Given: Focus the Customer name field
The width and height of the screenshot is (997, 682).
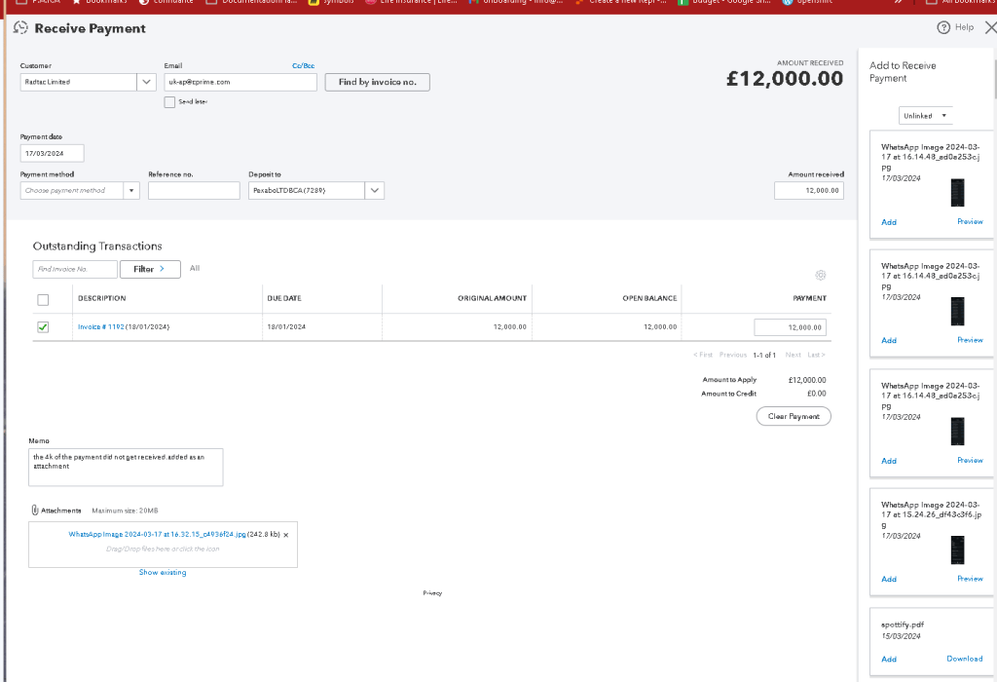Looking at the screenshot, I should click(x=79, y=82).
